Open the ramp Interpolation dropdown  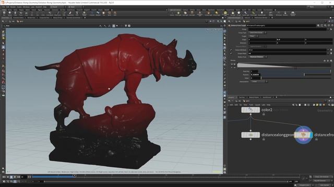click(x=259, y=82)
